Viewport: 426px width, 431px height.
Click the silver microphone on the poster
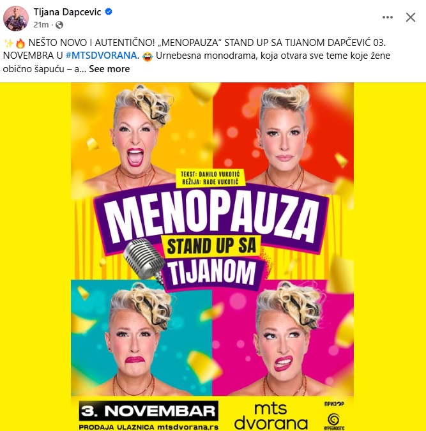point(144,261)
